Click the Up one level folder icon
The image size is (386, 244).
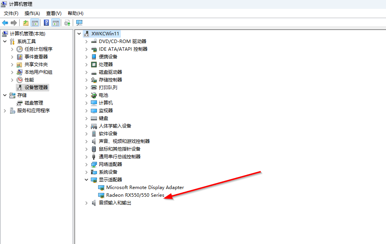tap(26, 23)
